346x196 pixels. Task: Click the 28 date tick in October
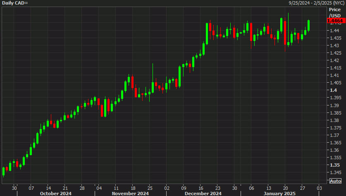82,188
